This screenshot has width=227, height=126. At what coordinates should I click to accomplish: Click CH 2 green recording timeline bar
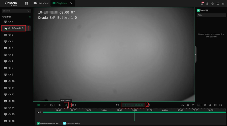135,112
